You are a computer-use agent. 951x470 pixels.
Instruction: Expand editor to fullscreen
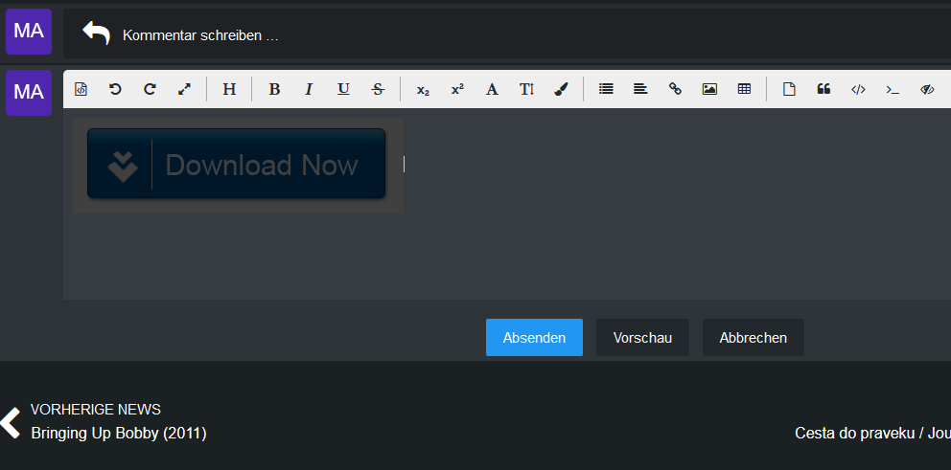pos(184,89)
